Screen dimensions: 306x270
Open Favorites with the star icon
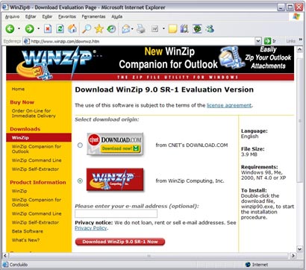99,29
